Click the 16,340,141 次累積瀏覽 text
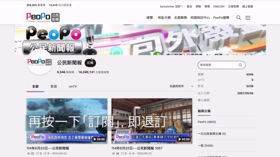 coord(94,72)
